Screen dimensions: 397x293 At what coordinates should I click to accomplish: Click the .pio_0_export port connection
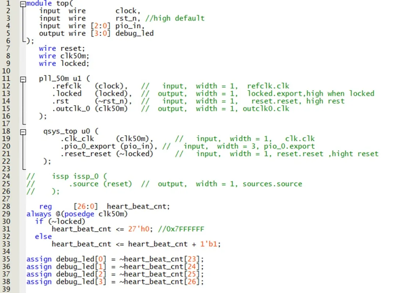(87, 147)
